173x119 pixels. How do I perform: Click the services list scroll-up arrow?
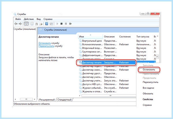pyautogui.click(x=157, y=36)
